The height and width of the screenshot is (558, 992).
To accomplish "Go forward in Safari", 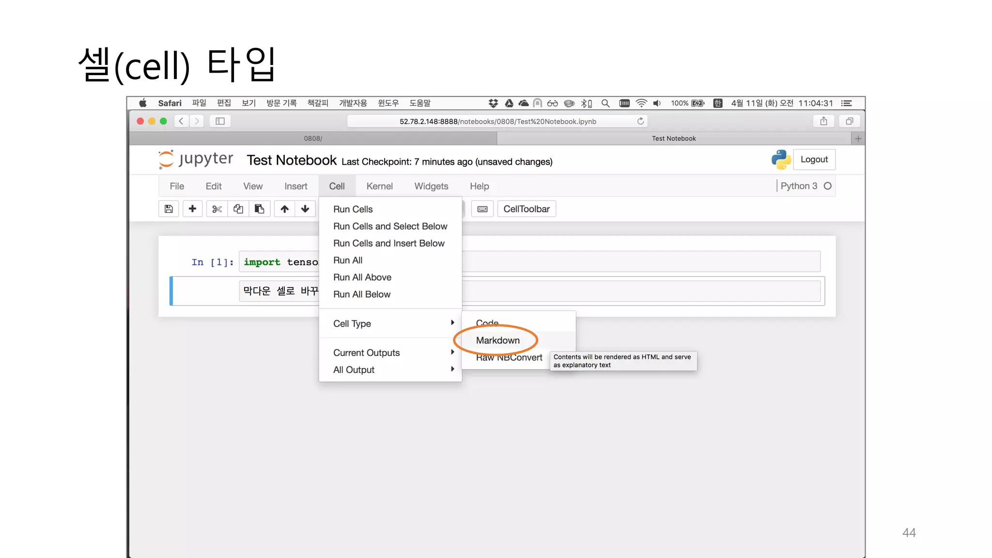I will click(x=197, y=121).
